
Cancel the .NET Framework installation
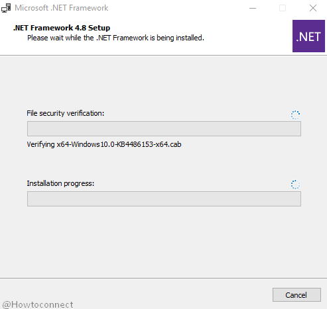point(296,294)
